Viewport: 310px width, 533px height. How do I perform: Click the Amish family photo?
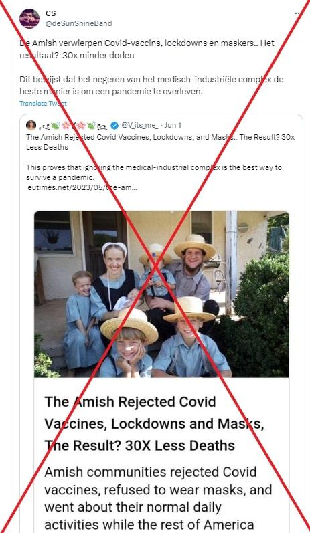[x=161, y=294]
